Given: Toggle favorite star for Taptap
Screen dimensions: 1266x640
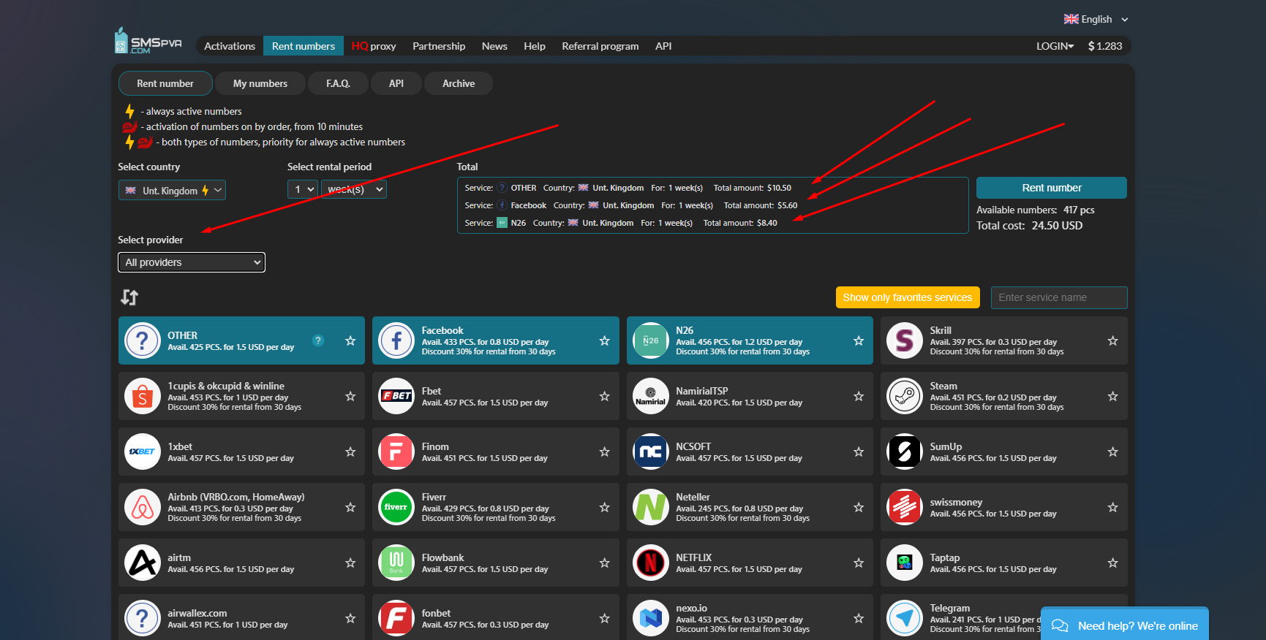Looking at the screenshot, I should [x=1112, y=563].
